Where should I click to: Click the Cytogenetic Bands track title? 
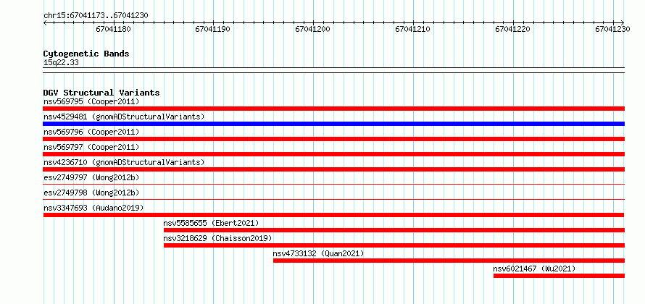click(86, 54)
